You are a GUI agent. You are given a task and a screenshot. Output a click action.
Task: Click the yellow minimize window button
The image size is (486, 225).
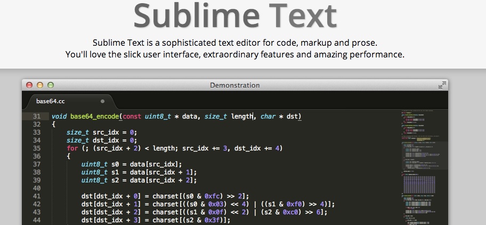click(40, 85)
